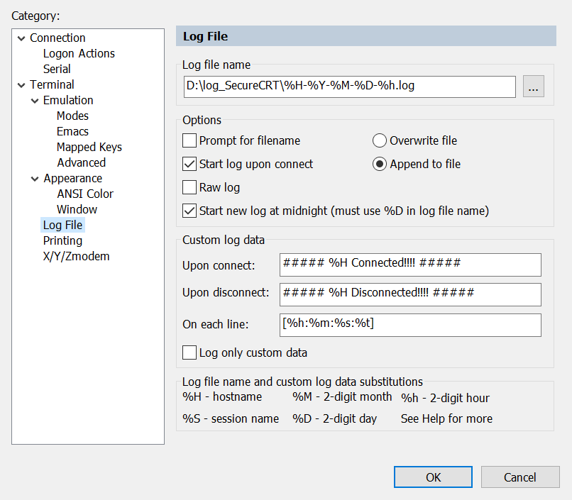This screenshot has height=500, width=572.
Task: Dismiss the dialog via Cancel
Action: click(x=520, y=477)
